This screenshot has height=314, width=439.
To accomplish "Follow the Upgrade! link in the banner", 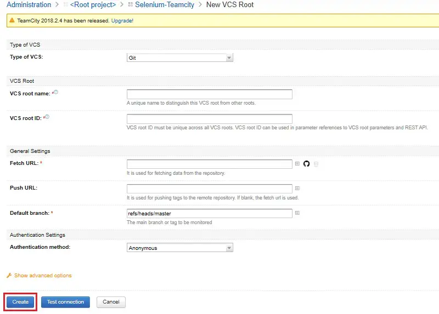I will click(122, 21).
